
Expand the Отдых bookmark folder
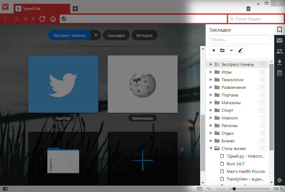click(x=211, y=133)
